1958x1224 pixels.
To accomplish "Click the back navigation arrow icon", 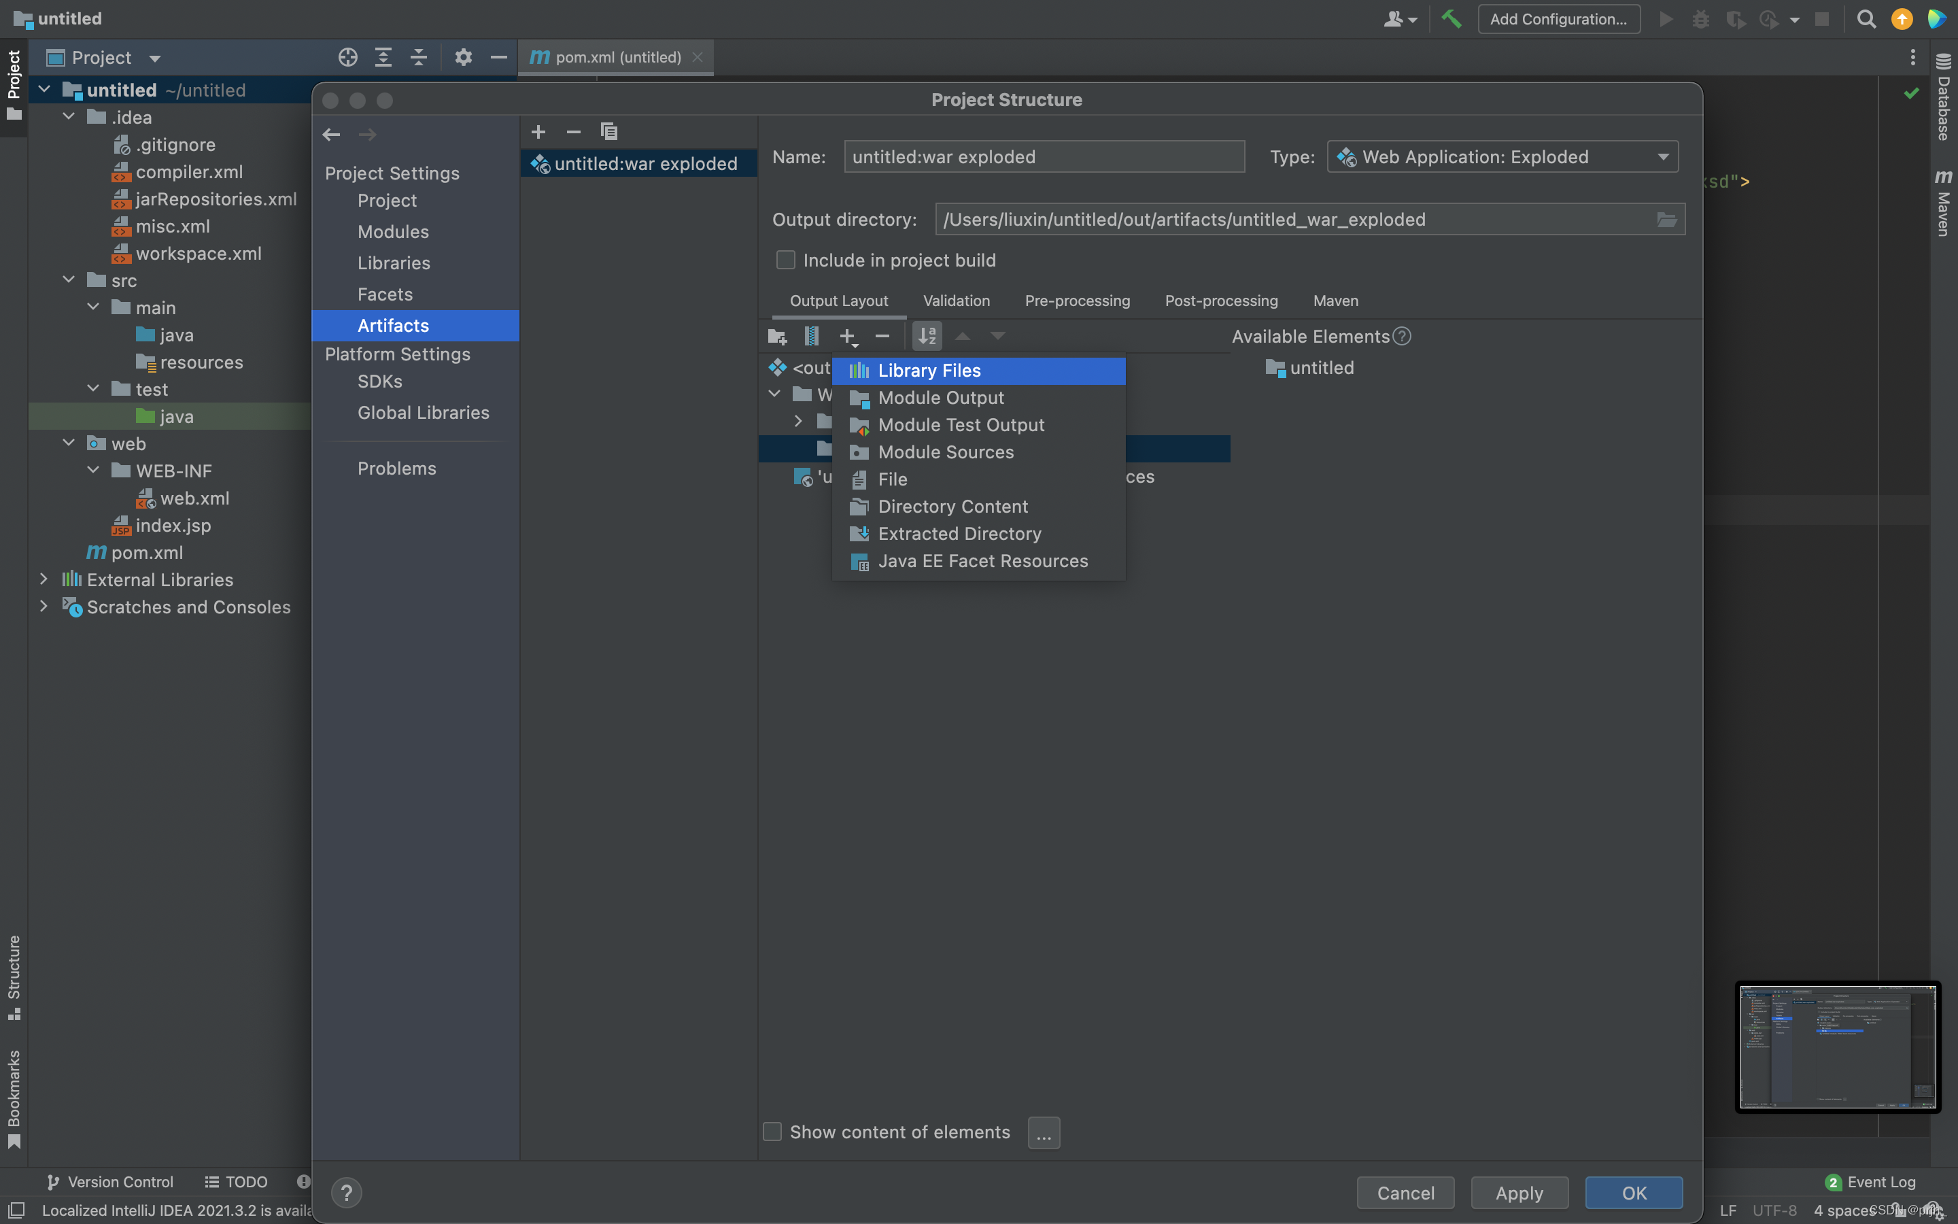I will coord(331,134).
